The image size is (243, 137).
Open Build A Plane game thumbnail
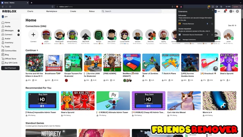coord(170,62)
